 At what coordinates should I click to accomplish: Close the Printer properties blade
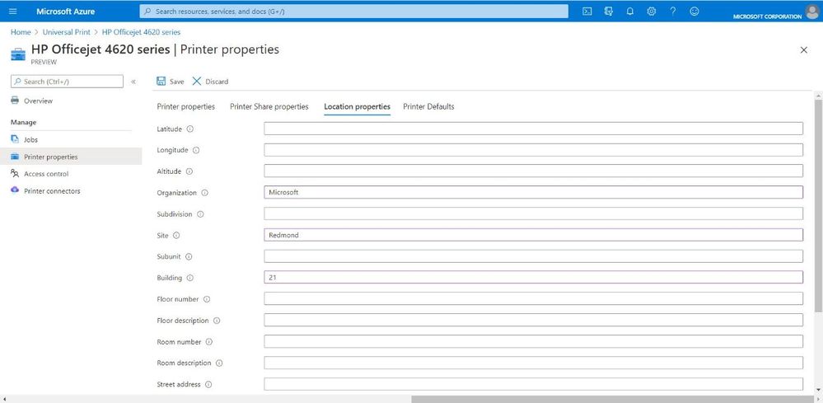(803, 49)
